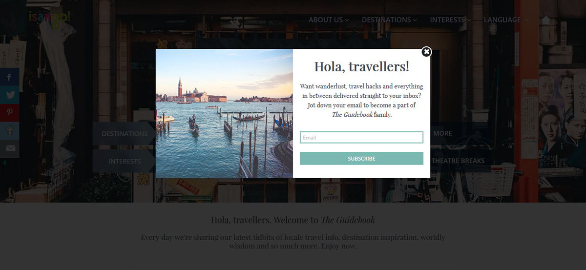Expand the About Us dropdown menu
This screenshot has width=586, height=270.
tap(329, 20)
